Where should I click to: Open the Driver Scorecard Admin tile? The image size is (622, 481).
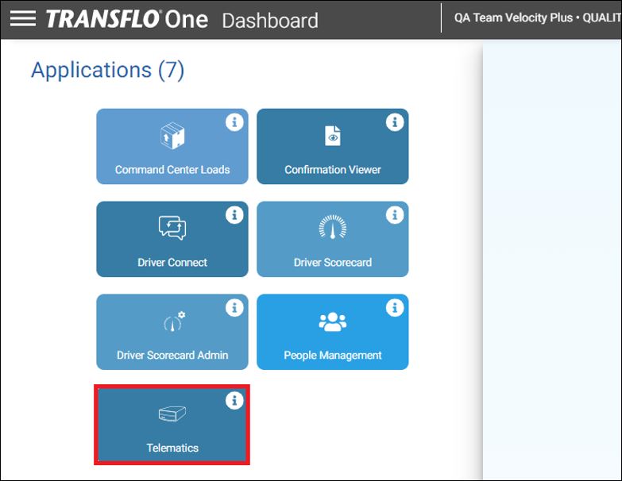click(172, 332)
